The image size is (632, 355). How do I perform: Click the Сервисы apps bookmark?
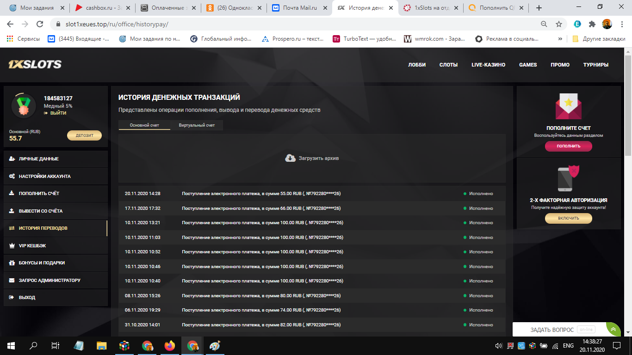(x=23, y=39)
